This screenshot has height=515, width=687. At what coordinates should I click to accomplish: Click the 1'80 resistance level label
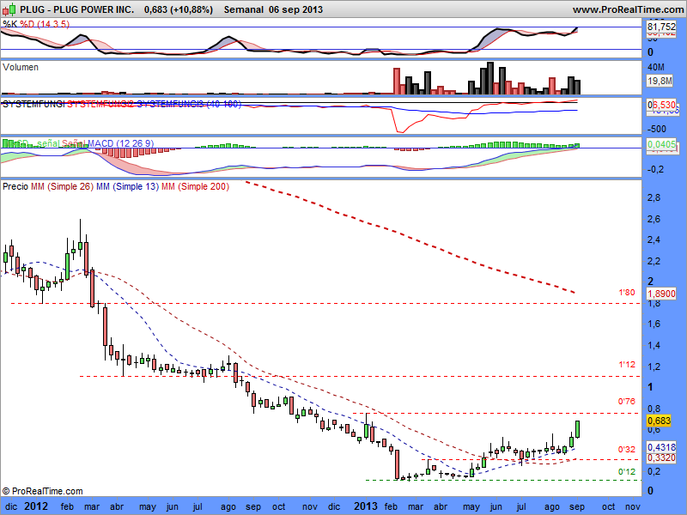627,293
